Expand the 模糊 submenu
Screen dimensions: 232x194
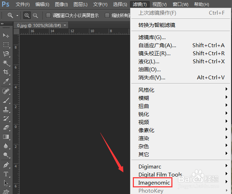click(180, 98)
